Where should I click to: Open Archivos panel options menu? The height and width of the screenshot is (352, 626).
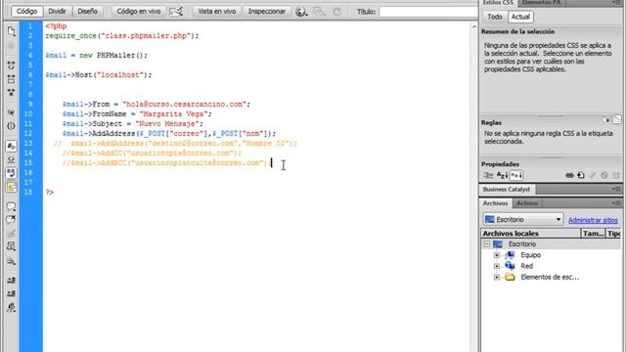[617, 203]
